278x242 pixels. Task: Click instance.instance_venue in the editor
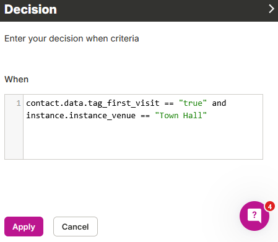click(x=81, y=116)
